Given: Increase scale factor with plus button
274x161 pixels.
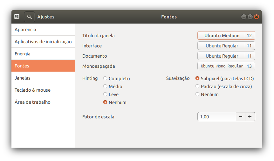Looking at the screenshot, I should [x=250, y=117].
